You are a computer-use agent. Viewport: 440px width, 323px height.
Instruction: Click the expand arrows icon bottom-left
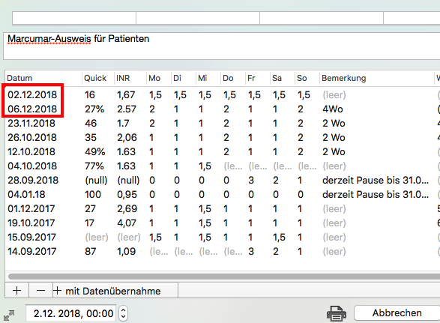9,316
